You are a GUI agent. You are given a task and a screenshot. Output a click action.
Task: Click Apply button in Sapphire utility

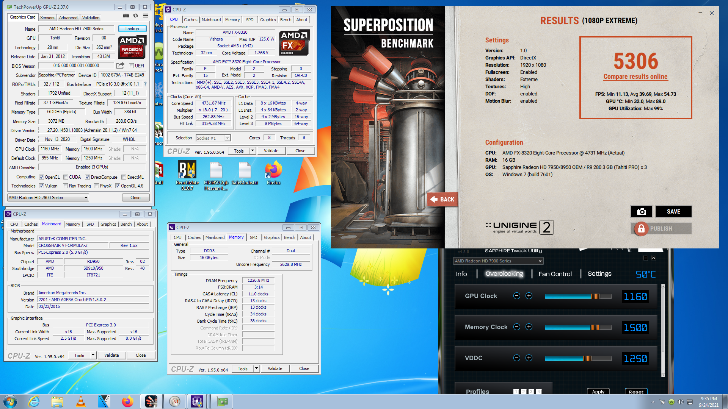click(598, 392)
